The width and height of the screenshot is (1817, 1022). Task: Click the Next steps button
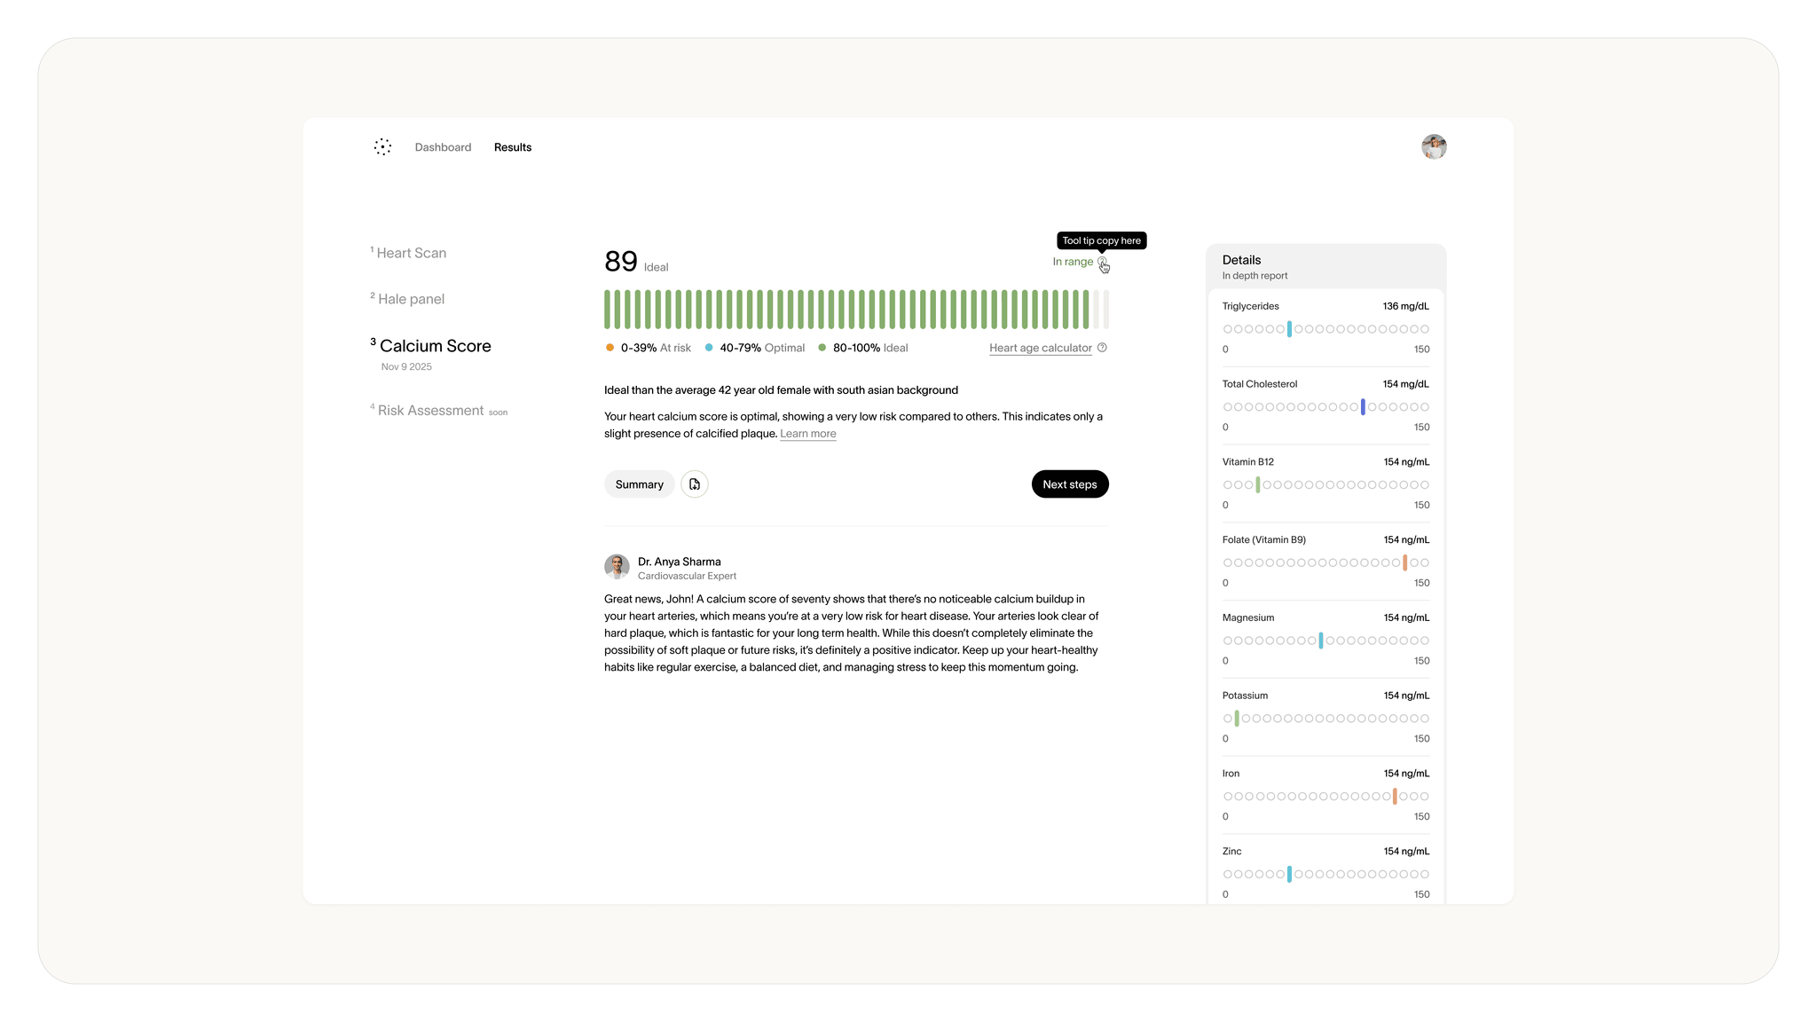[x=1069, y=484]
